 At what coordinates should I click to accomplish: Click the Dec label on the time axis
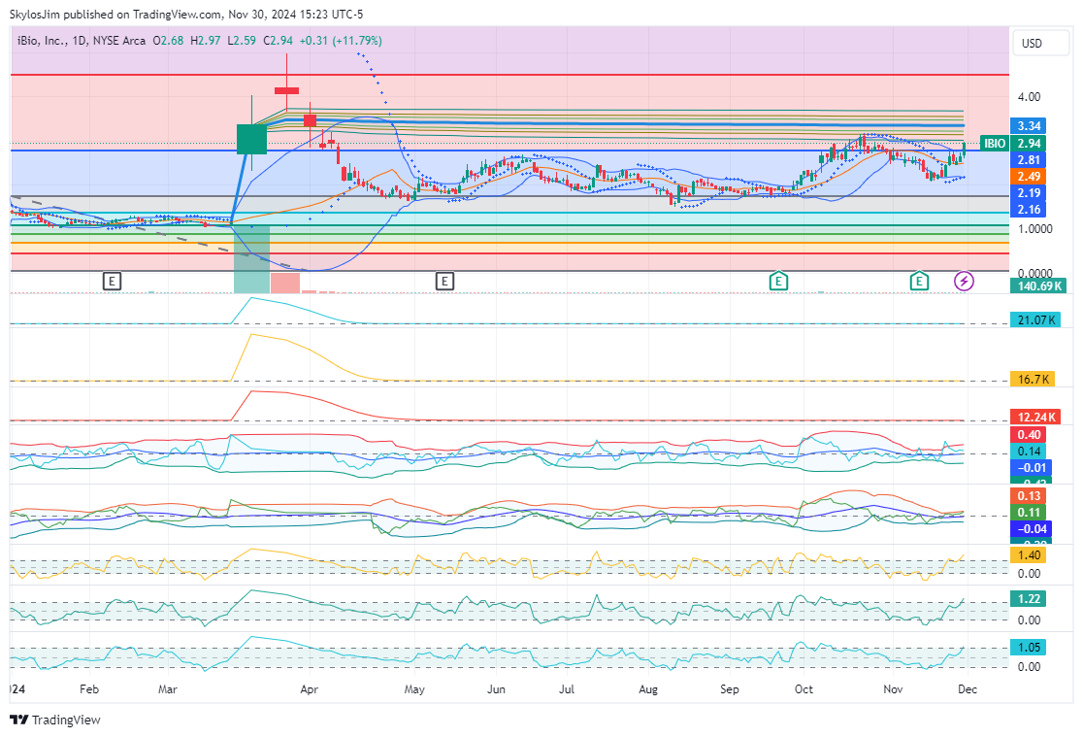point(968,689)
